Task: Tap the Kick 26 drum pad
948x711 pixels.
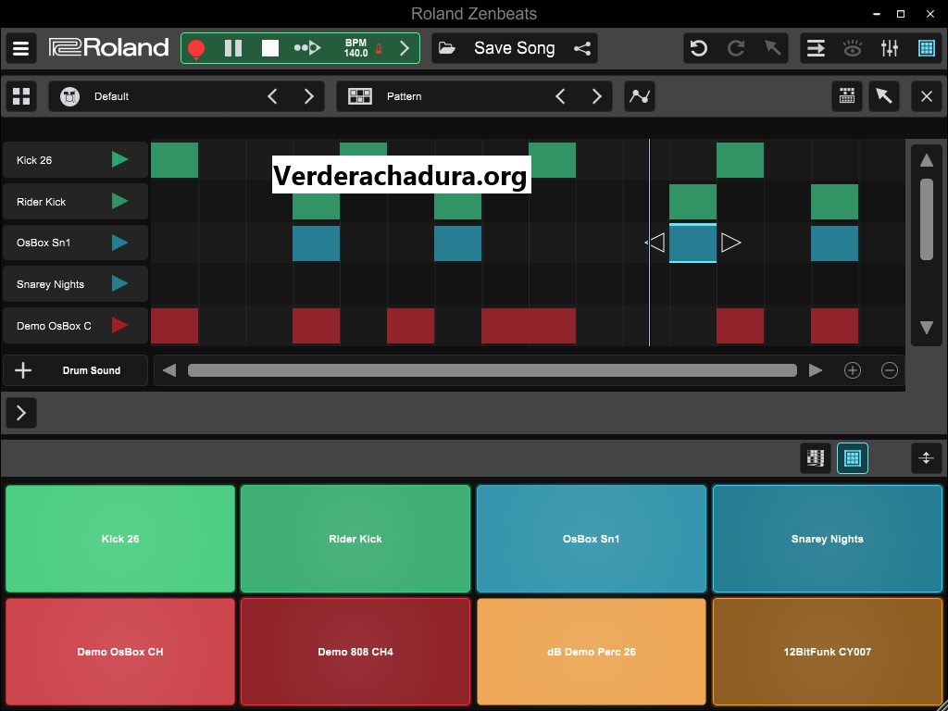Action: click(120, 539)
